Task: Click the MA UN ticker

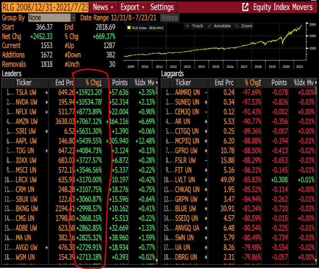Action: click(23, 238)
